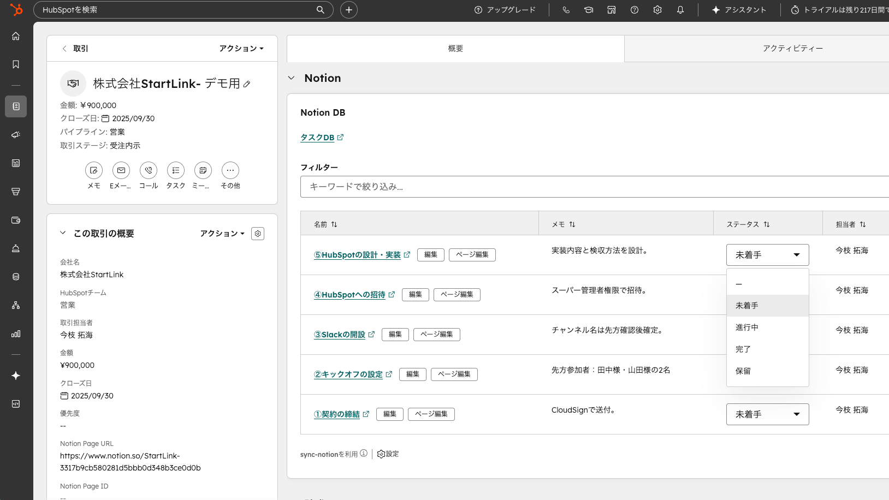Sort the table by assignee column
Image resolution: width=889 pixels, height=500 pixels.
coord(863,224)
